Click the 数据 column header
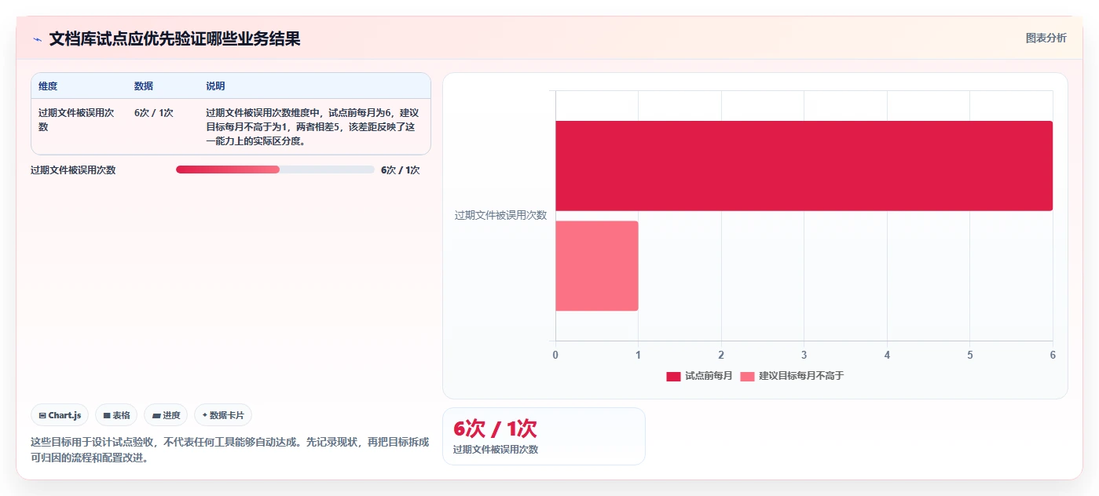Screen dimensions: 1099x496 144,86
